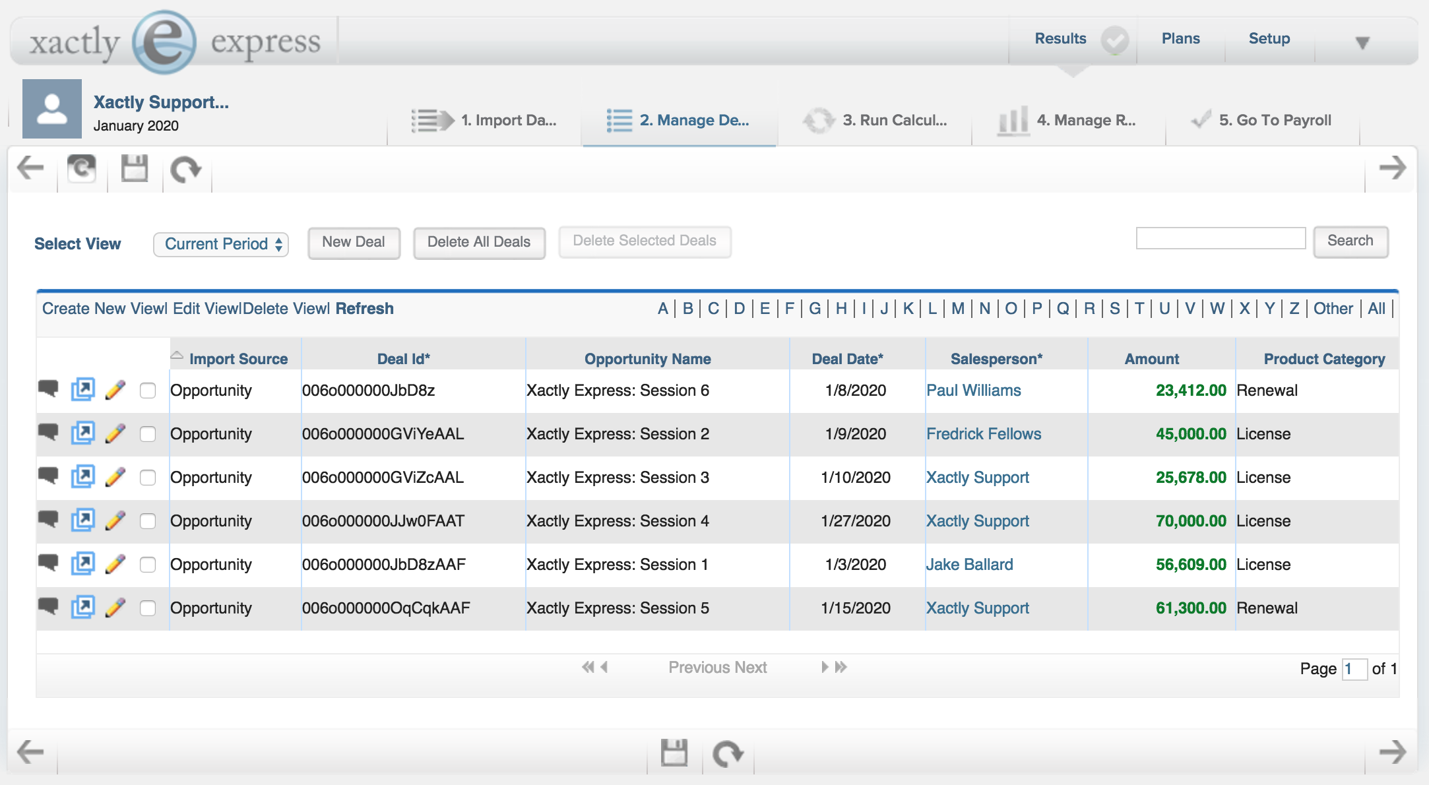Go to step 5 Go To Payroll
Screen dimensions: 1429x785
(1261, 120)
